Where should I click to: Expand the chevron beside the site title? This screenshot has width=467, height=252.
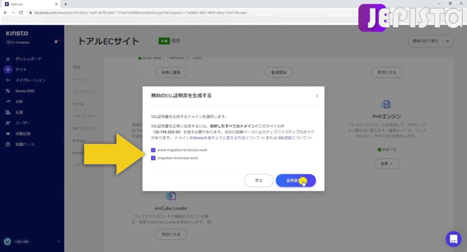tap(149, 41)
